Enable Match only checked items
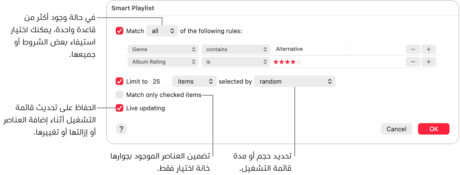This screenshot has height=175, width=460. click(x=119, y=95)
